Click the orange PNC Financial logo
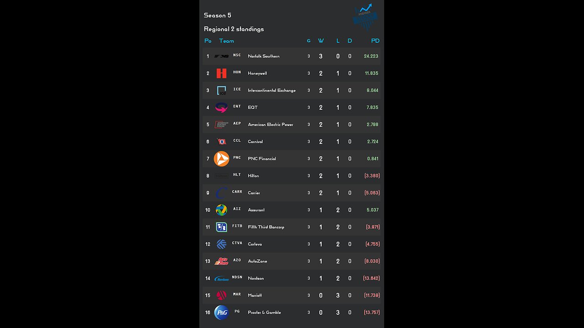The height and width of the screenshot is (328, 584). pyautogui.click(x=222, y=159)
